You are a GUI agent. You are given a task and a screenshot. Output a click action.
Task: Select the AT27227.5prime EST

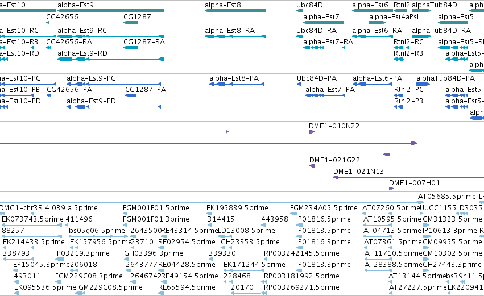(391, 293)
